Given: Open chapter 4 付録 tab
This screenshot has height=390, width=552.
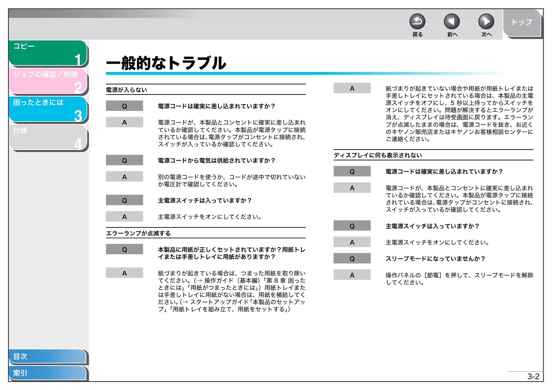Looking at the screenshot, I should coord(48,138).
